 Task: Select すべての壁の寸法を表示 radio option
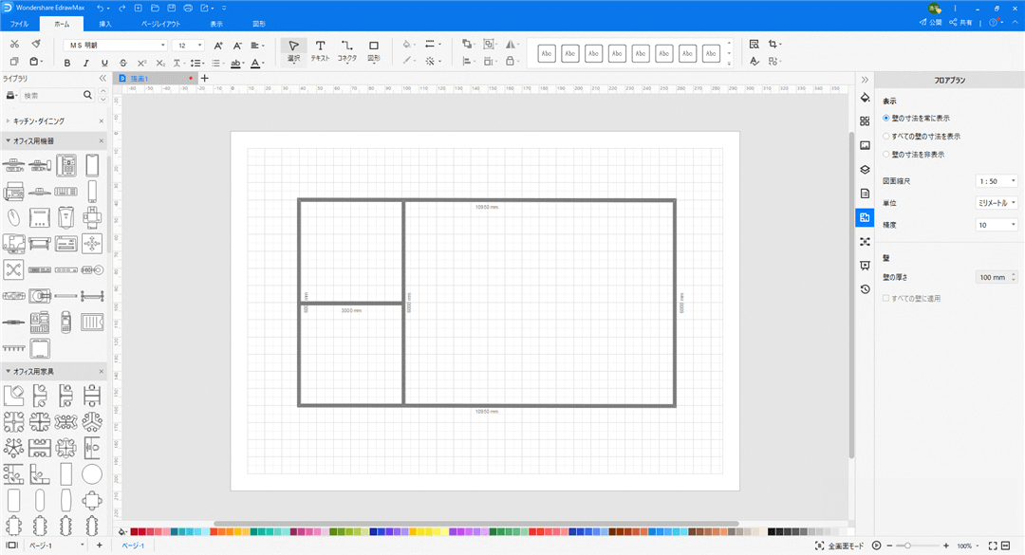coord(886,137)
